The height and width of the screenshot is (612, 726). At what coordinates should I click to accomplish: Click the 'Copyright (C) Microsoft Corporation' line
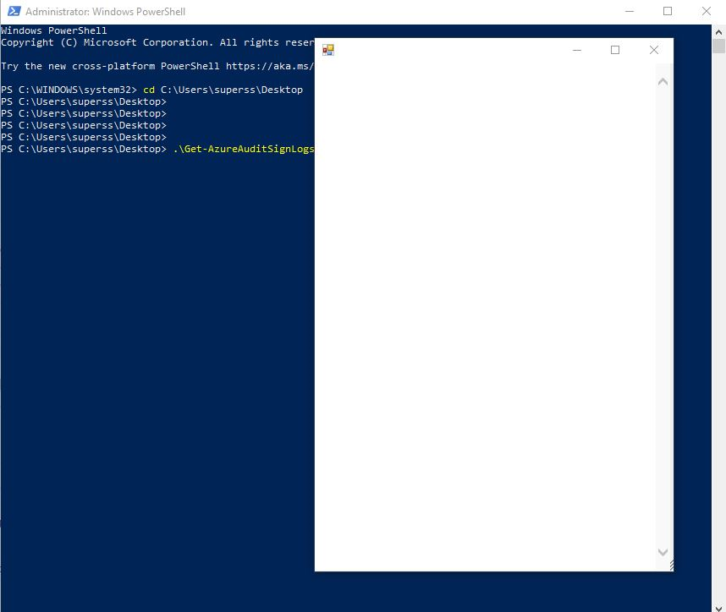[x=157, y=42]
